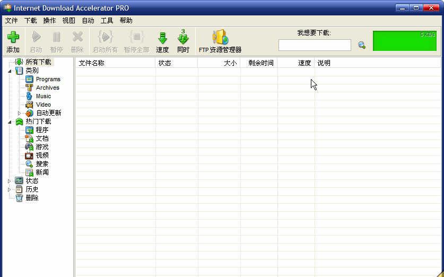Select the 删除 trash bin tree node

tap(32, 198)
